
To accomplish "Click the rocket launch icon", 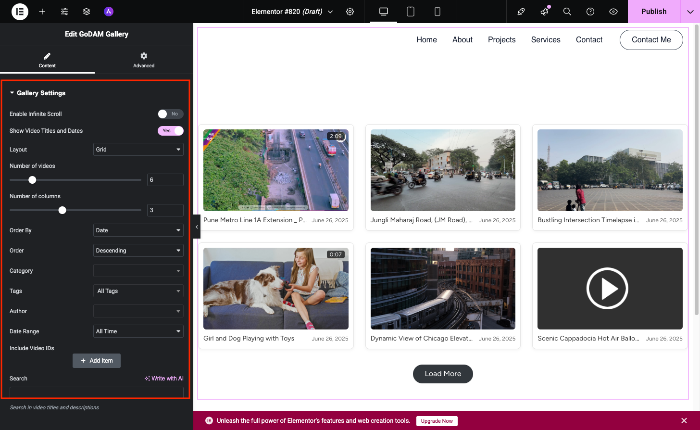I will [521, 12].
